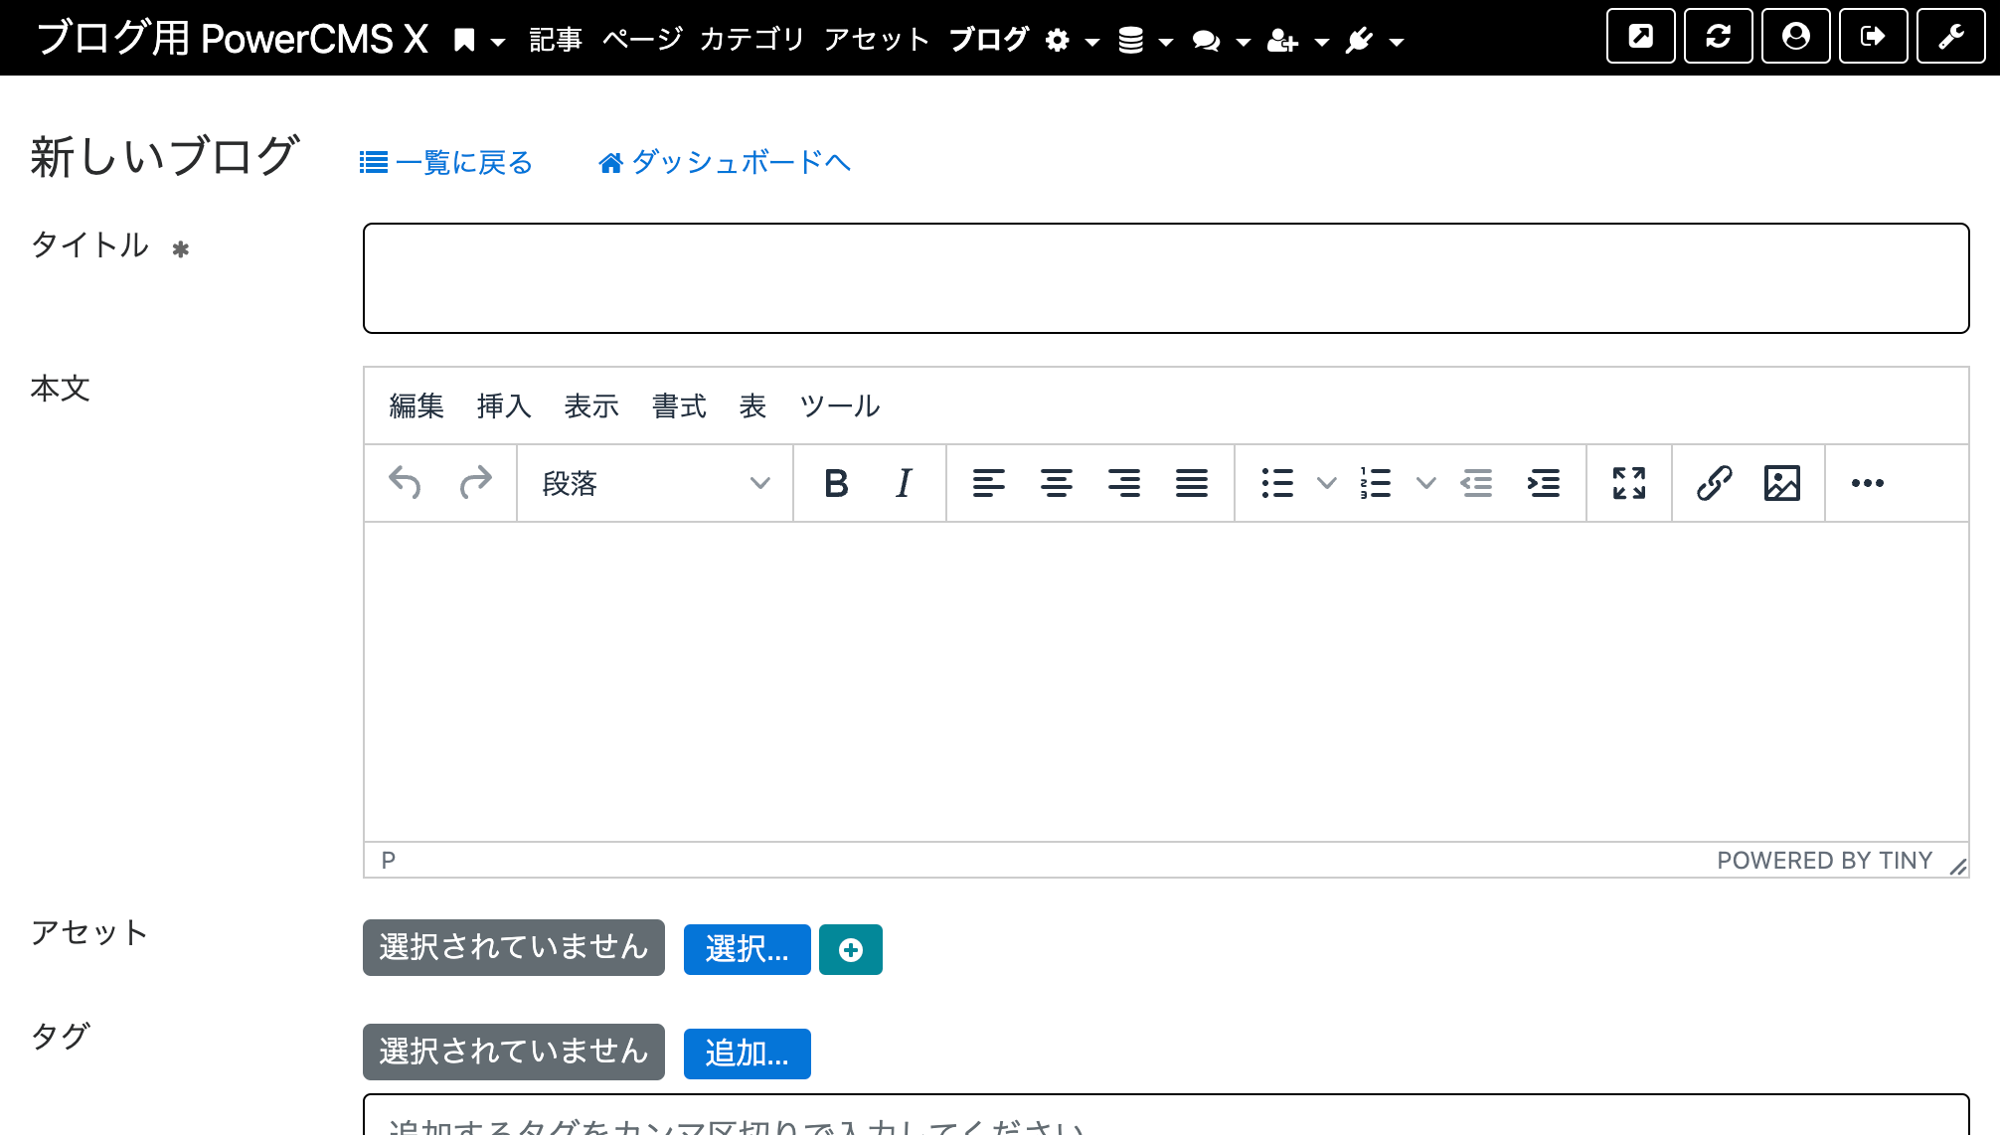Click the blue 選択... asset button

(x=748, y=950)
